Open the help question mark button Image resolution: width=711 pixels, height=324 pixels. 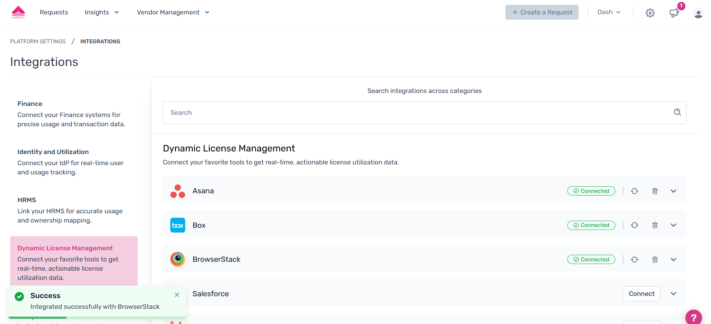point(694,317)
